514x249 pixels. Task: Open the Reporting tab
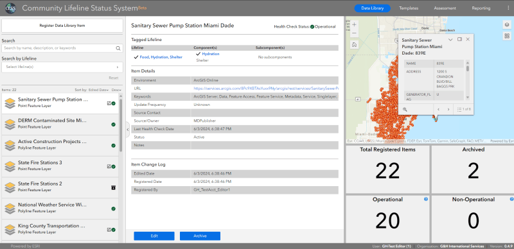[481, 8]
